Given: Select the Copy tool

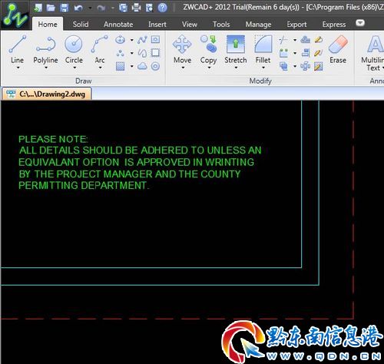Looking at the screenshot, I should tap(209, 48).
